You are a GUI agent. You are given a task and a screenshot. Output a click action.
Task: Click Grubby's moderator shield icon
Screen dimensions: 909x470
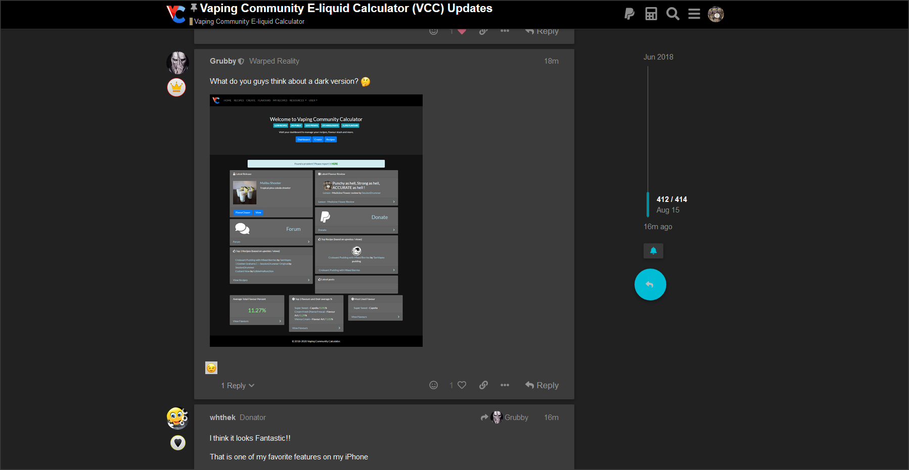[x=241, y=62]
